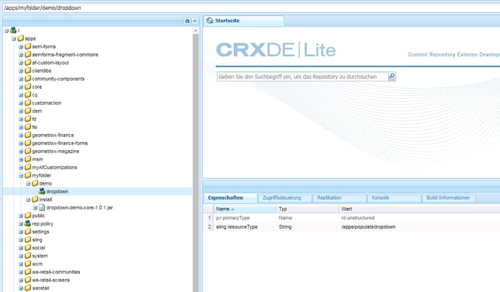The width and height of the screenshot is (500, 292).
Task: Select the myAfCustomizations folder
Action: coord(54,167)
